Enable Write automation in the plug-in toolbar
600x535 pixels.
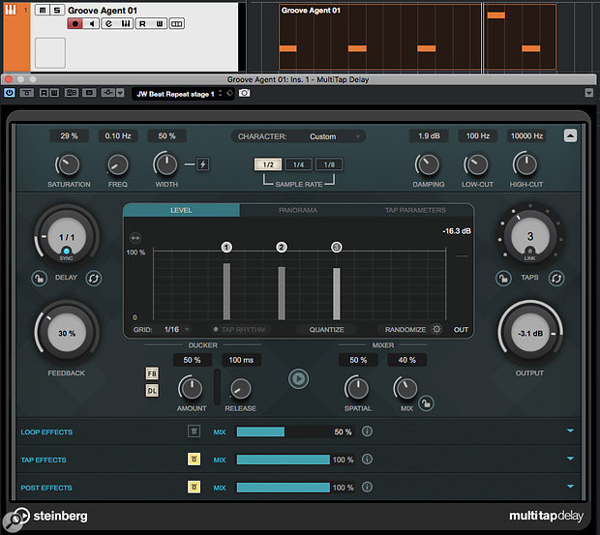point(54,93)
